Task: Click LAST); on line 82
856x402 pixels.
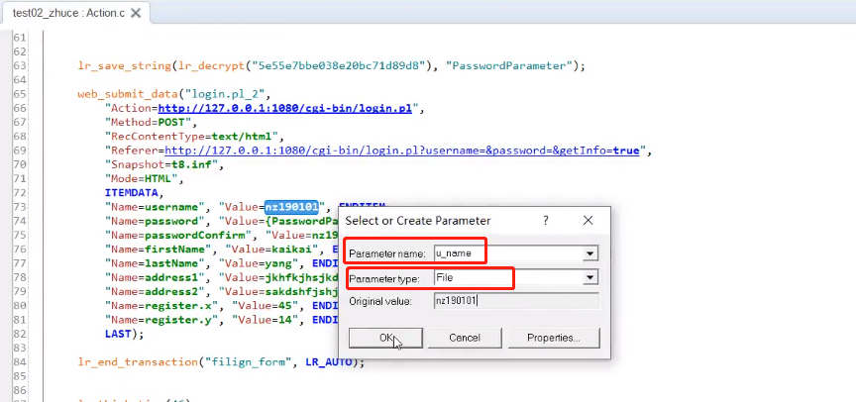Action: tap(125, 334)
